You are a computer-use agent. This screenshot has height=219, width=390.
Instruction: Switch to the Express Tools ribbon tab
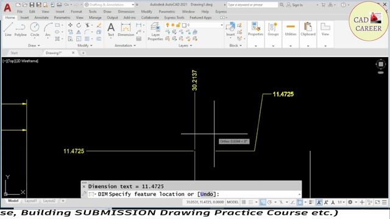tap(174, 18)
